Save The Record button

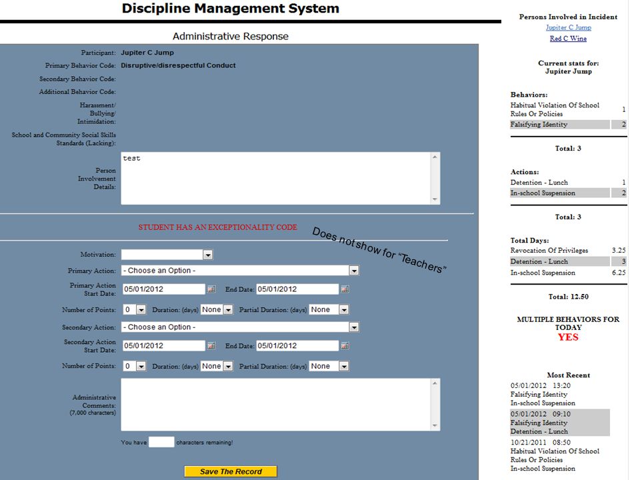[x=231, y=471]
